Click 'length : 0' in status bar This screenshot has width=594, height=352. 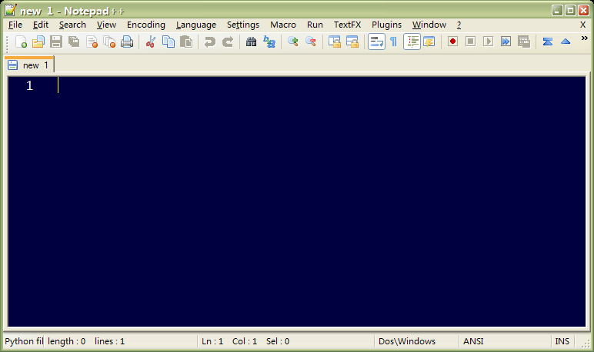click(66, 341)
